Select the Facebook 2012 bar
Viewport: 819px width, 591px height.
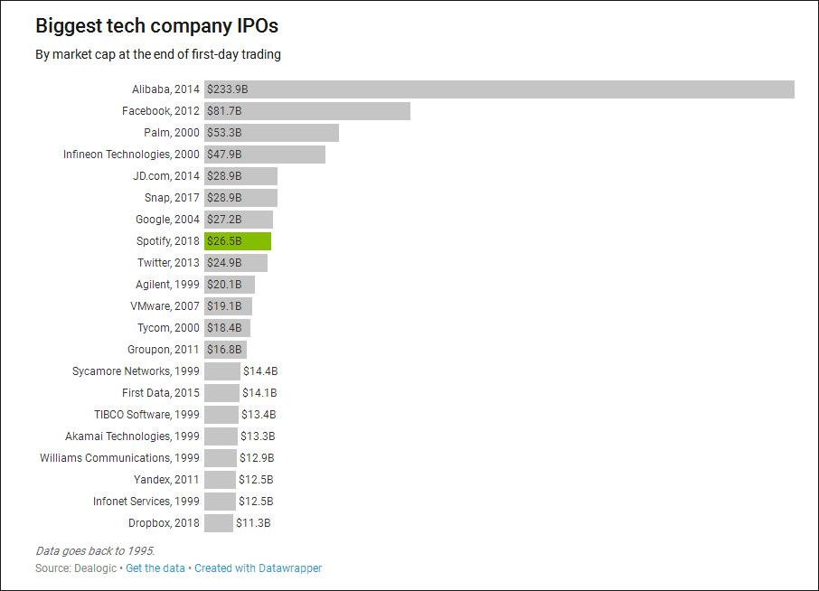(307, 111)
